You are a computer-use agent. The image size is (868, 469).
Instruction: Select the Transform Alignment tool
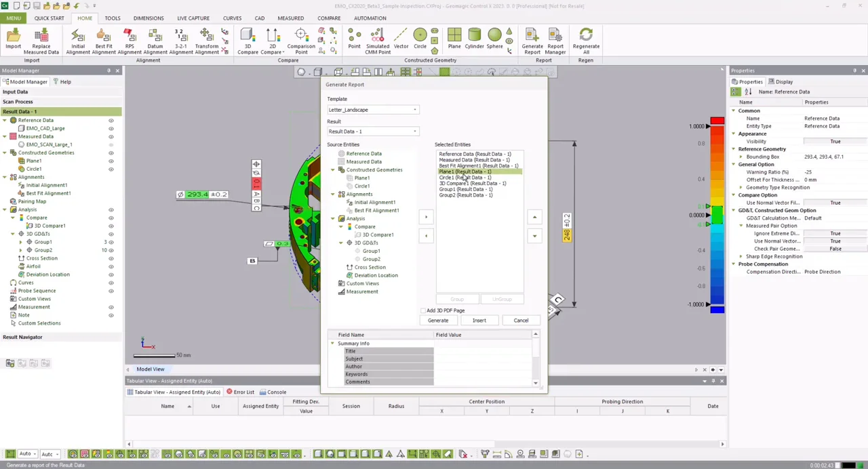(207, 41)
